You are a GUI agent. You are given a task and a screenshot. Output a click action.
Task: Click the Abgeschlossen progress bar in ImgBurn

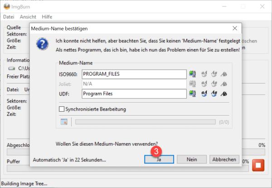point(136,152)
